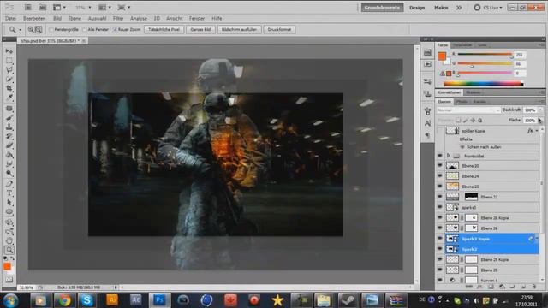Open After Effects from the taskbar

135,300
